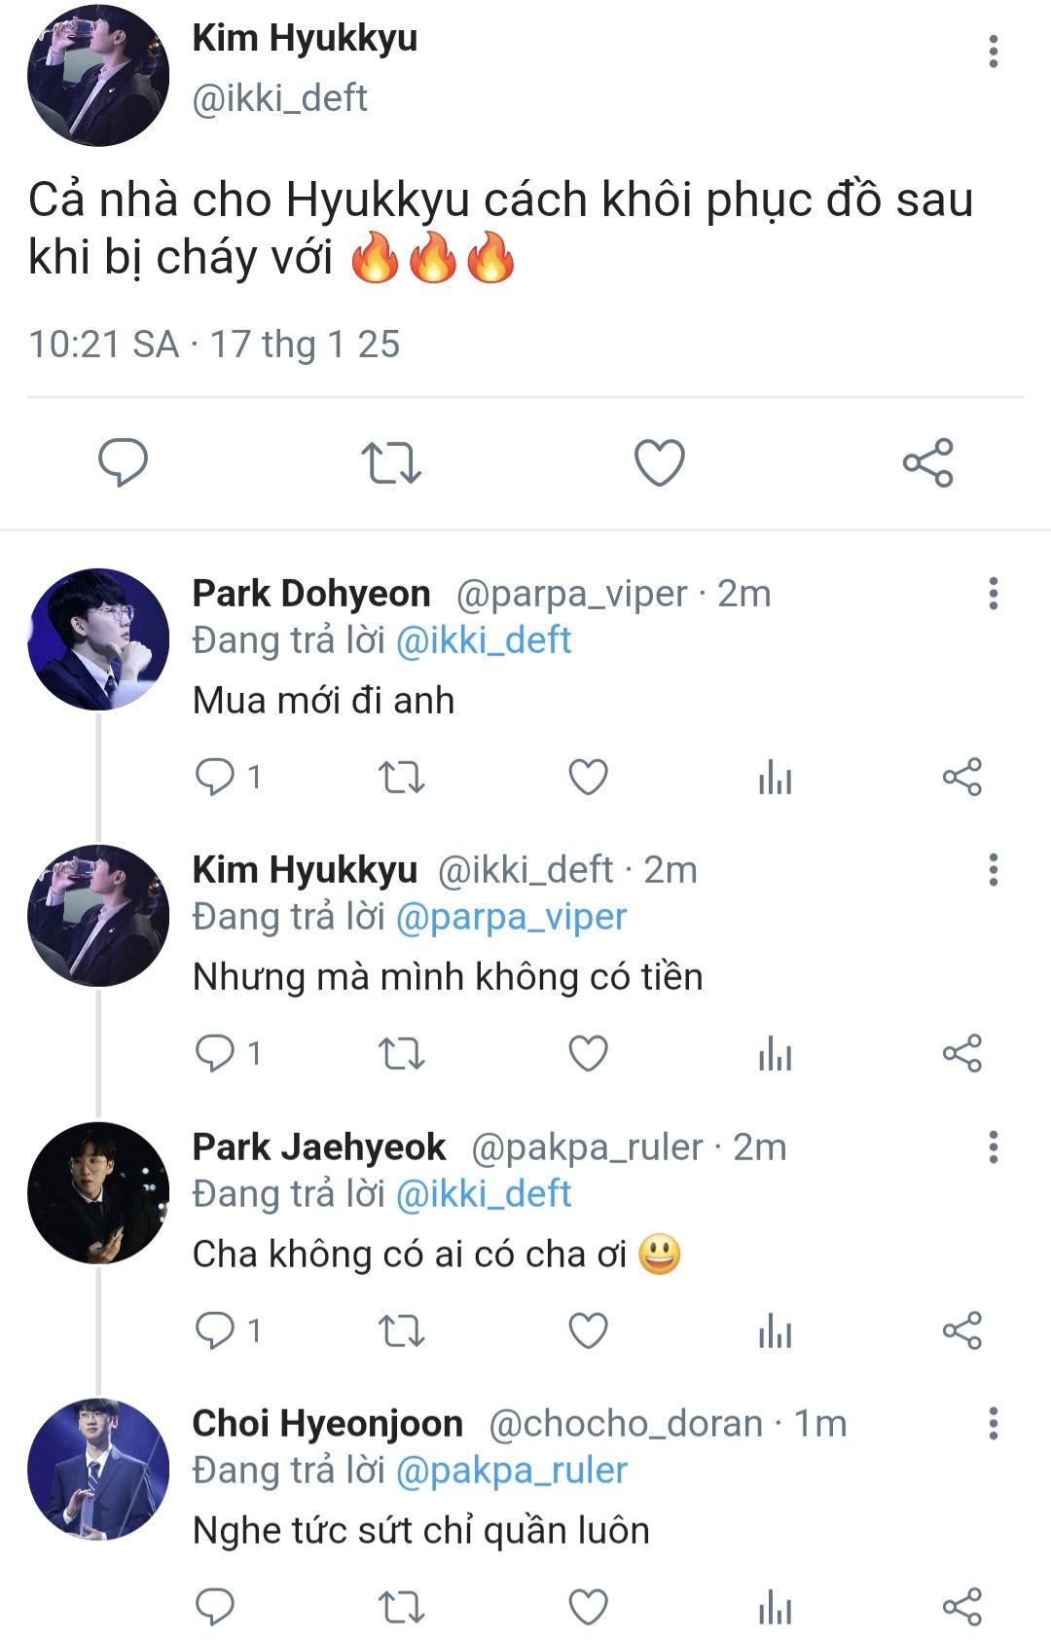Reply to the main Kim Hyukkyu tweet
The height and width of the screenshot is (1640, 1051).
click(123, 461)
